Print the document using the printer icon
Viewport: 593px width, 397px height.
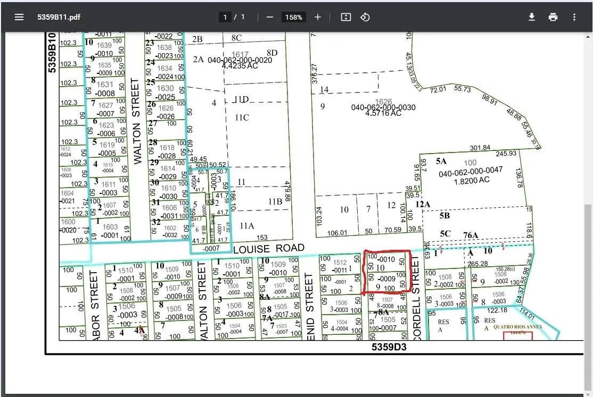point(553,17)
